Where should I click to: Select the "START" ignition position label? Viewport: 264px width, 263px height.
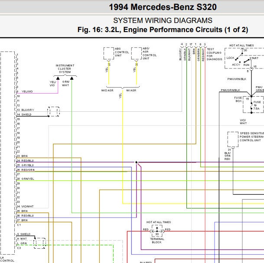[254, 58]
